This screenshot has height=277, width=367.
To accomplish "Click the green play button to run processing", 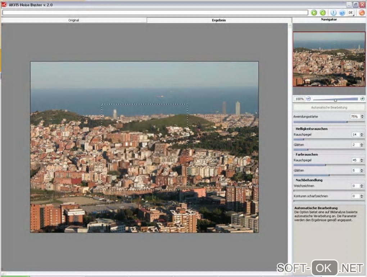I will coord(314,13).
